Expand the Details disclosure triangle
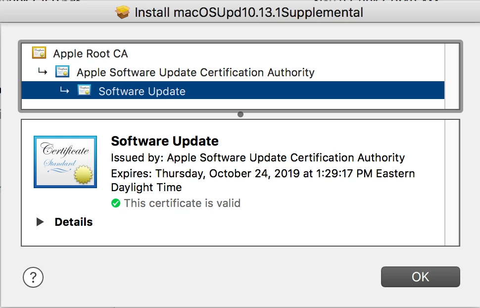The width and height of the screenshot is (480, 308). pyautogui.click(x=40, y=222)
